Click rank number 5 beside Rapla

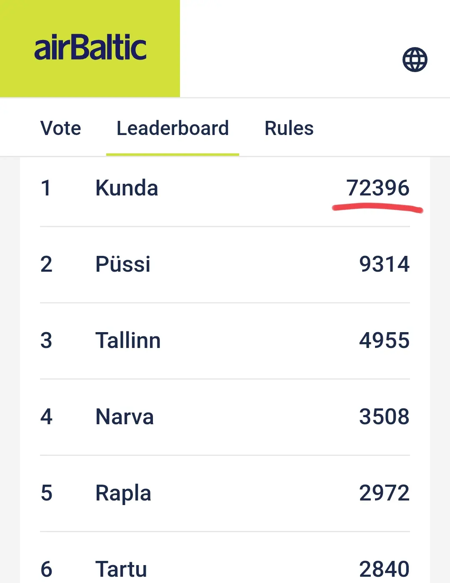[x=46, y=493]
